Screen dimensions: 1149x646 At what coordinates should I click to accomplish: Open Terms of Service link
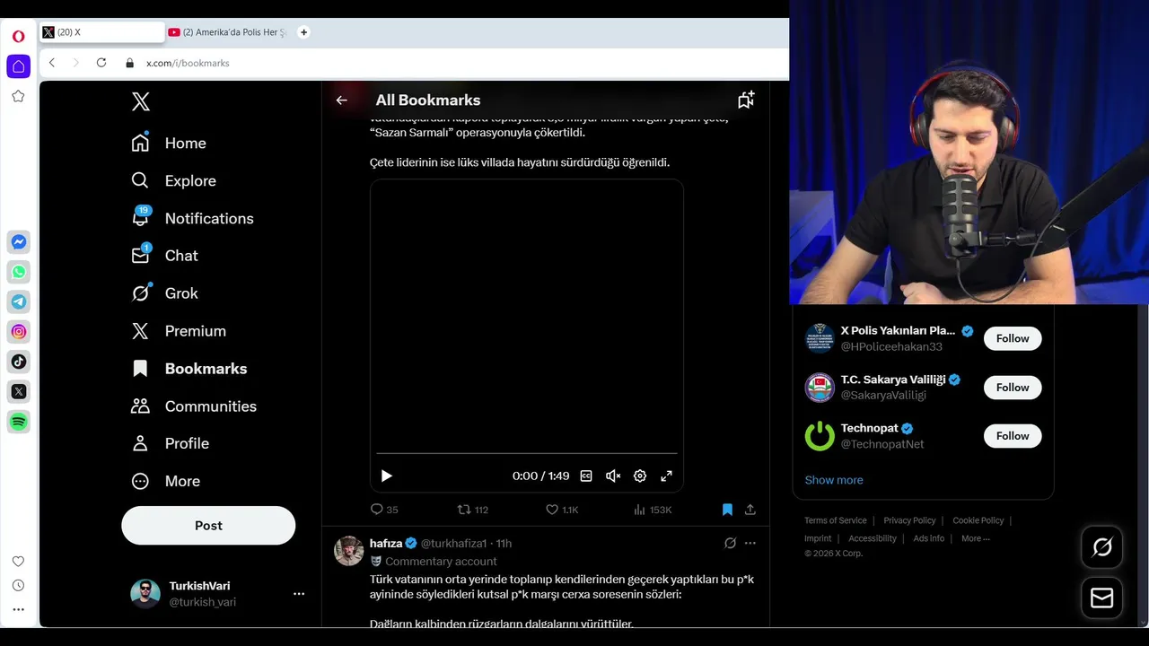[x=836, y=520]
